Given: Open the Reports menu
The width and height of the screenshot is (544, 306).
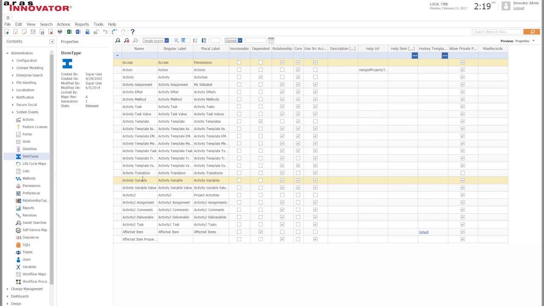Looking at the screenshot, I should [x=82, y=24].
